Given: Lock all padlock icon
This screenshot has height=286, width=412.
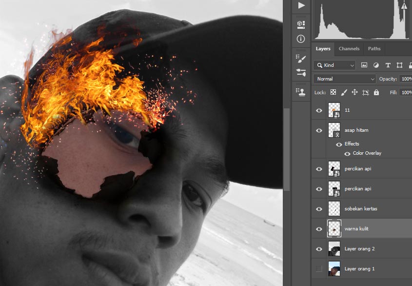Looking at the screenshot, I should tap(376, 92).
